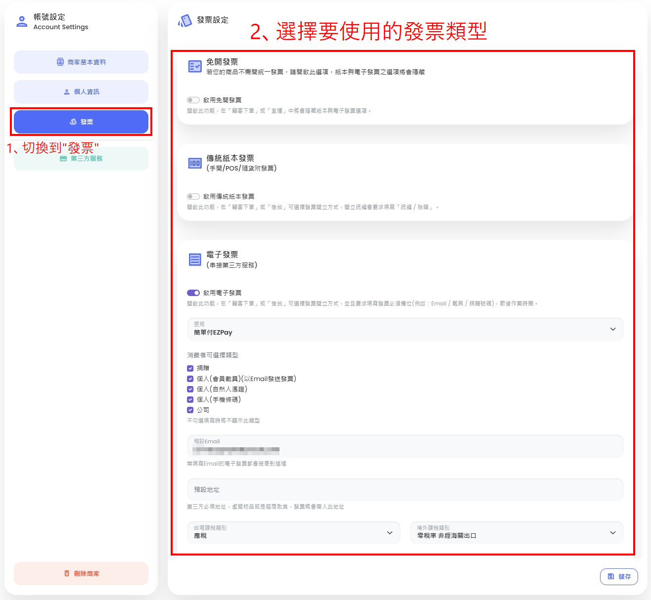Expand the 台灣課稅類別 dropdown
Viewport: 651px width, 600px height.
[293, 532]
